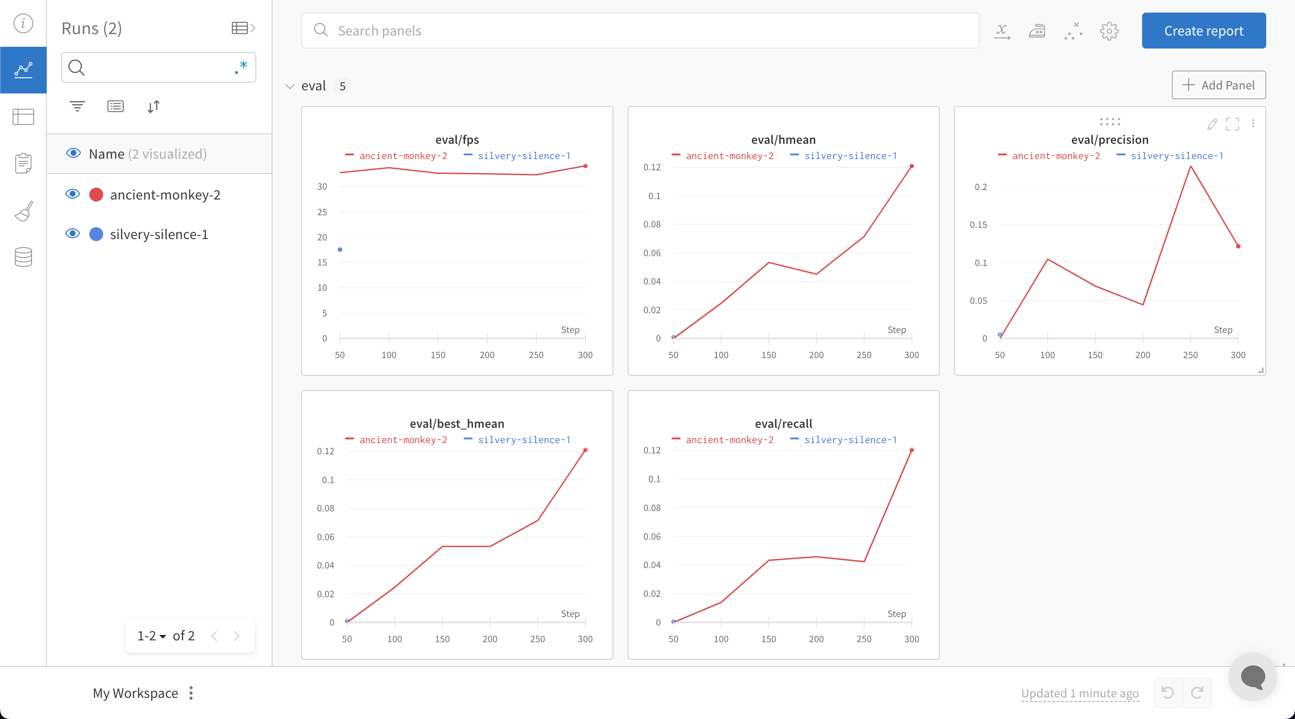Select the customize brush icon in the sidebar

coord(23,211)
